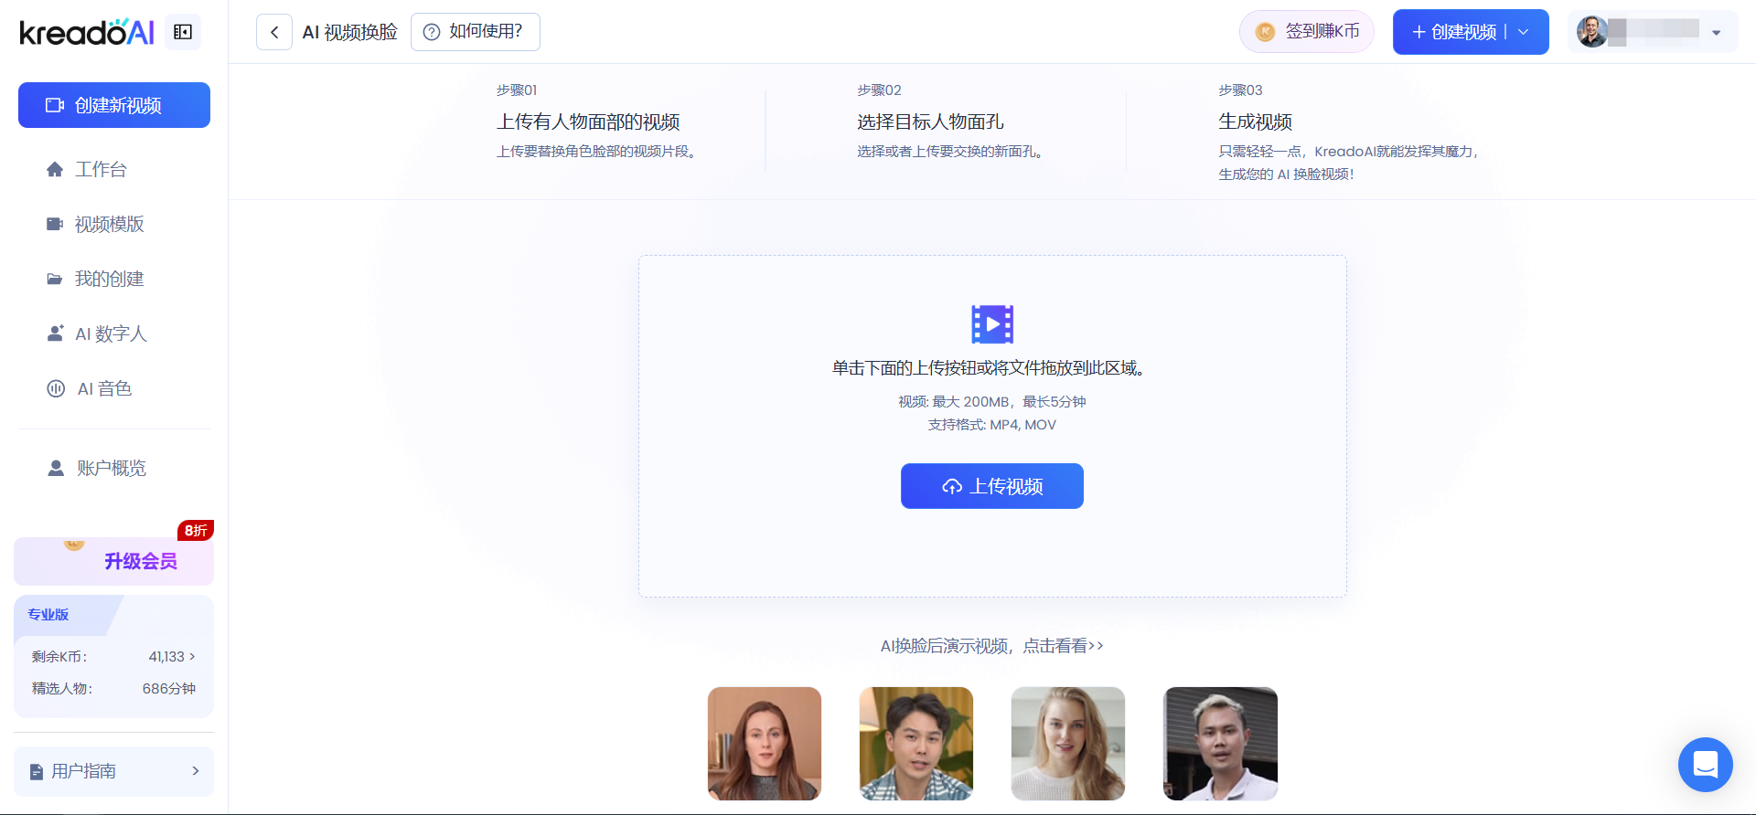Screen dimensions: 1756x815
Task: Click the 创建新视频 sidebar button
Action: 114,105
